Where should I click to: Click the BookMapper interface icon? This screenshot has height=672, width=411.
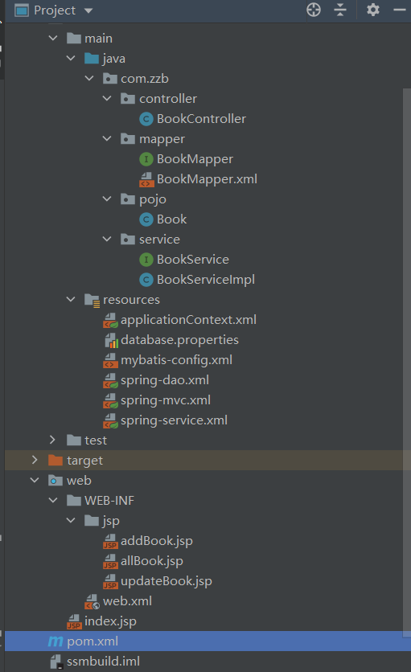[x=146, y=159]
